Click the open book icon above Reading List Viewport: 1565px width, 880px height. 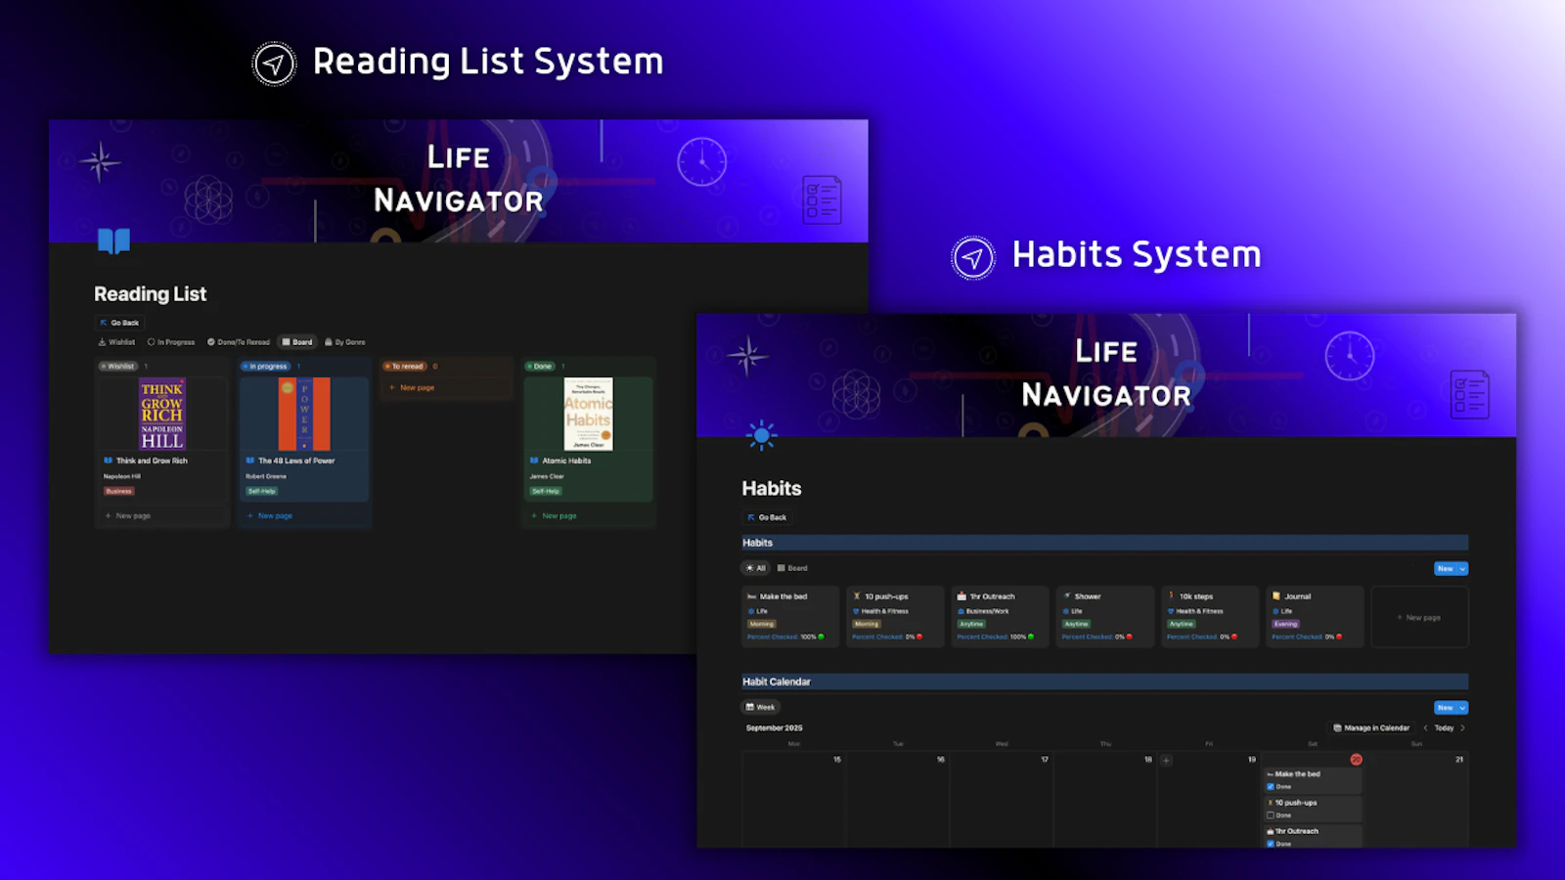point(113,242)
